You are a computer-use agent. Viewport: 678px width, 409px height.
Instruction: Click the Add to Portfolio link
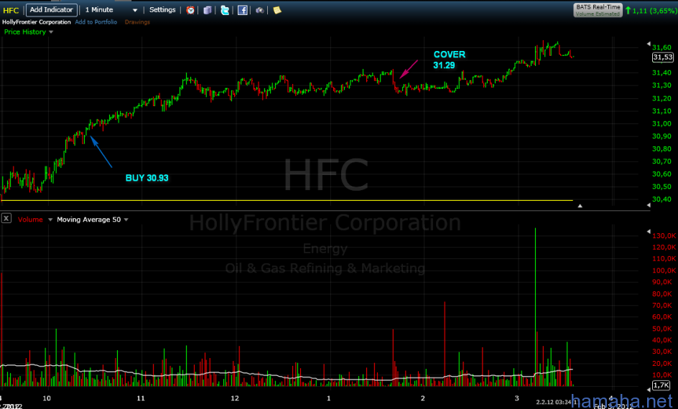[97, 22]
